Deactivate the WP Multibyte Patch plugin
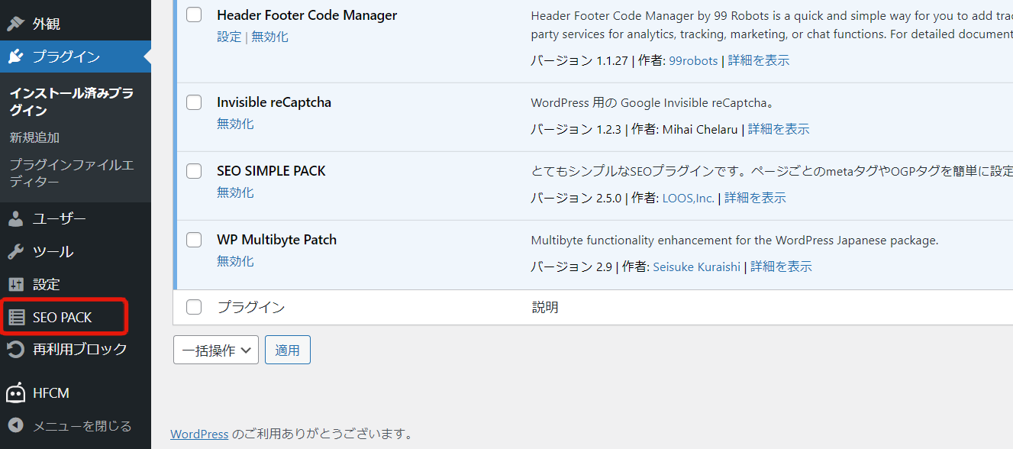The height and width of the screenshot is (449, 1013). [235, 261]
